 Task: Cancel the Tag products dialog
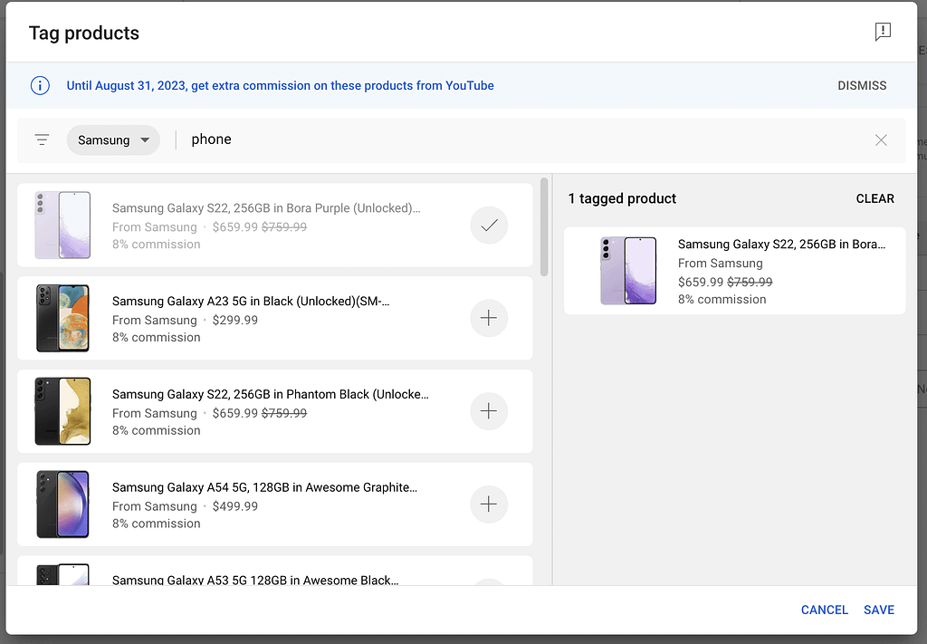click(x=824, y=610)
